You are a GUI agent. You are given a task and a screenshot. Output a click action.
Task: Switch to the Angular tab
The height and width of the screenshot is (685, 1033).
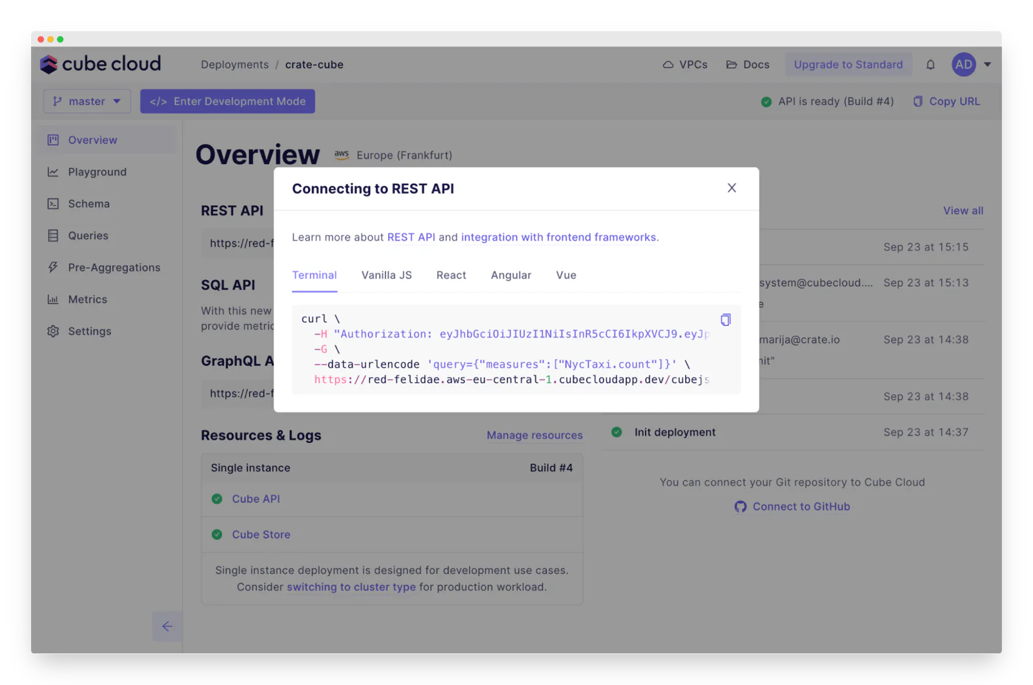click(511, 276)
